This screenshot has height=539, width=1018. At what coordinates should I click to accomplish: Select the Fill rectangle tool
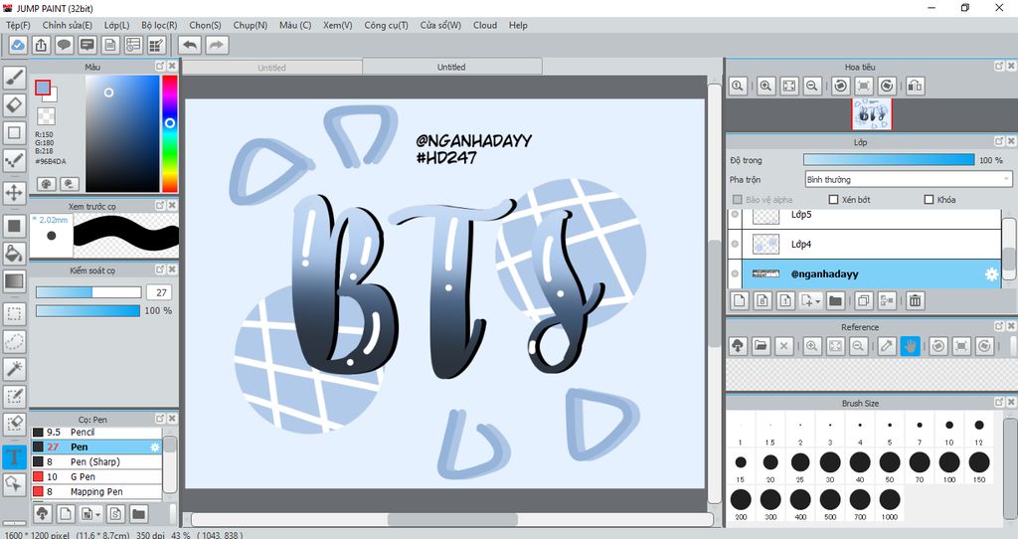pyautogui.click(x=14, y=226)
